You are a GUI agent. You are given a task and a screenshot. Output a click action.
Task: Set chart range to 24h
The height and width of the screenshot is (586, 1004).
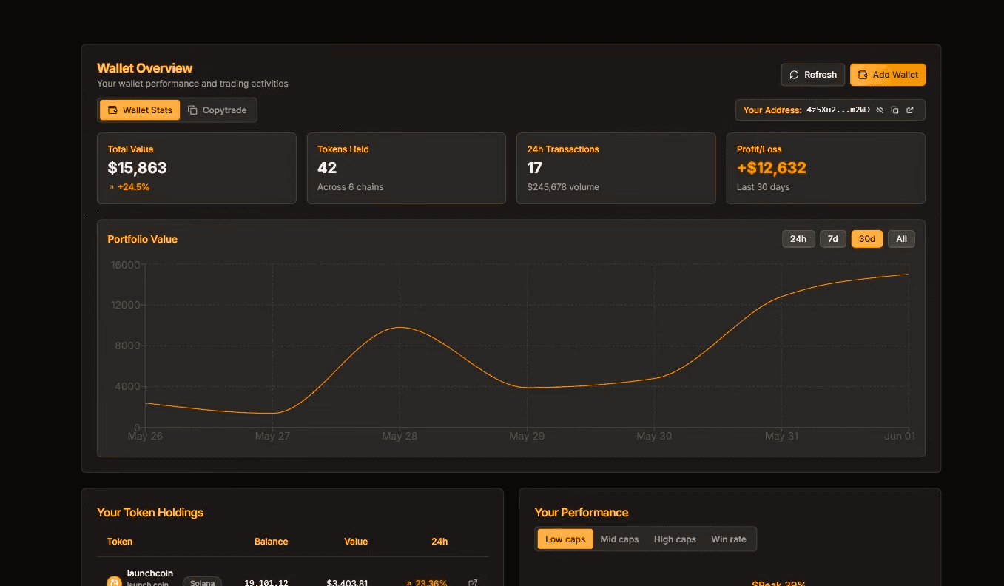(798, 239)
